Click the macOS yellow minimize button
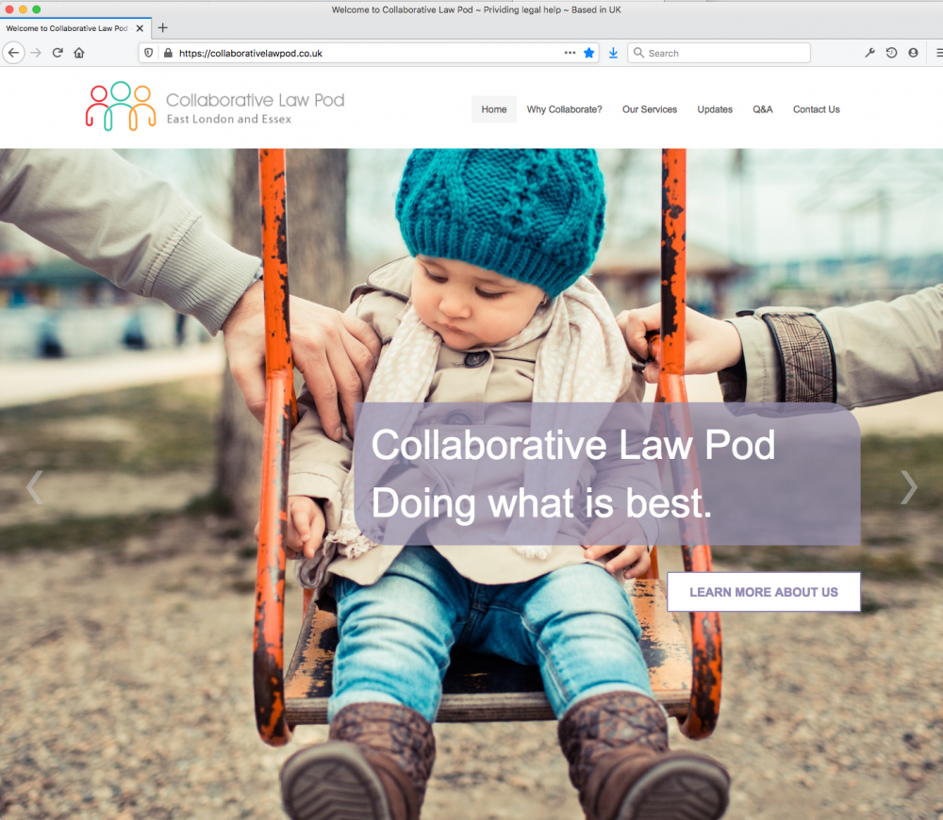This screenshot has width=943, height=820. coord(23,9)
